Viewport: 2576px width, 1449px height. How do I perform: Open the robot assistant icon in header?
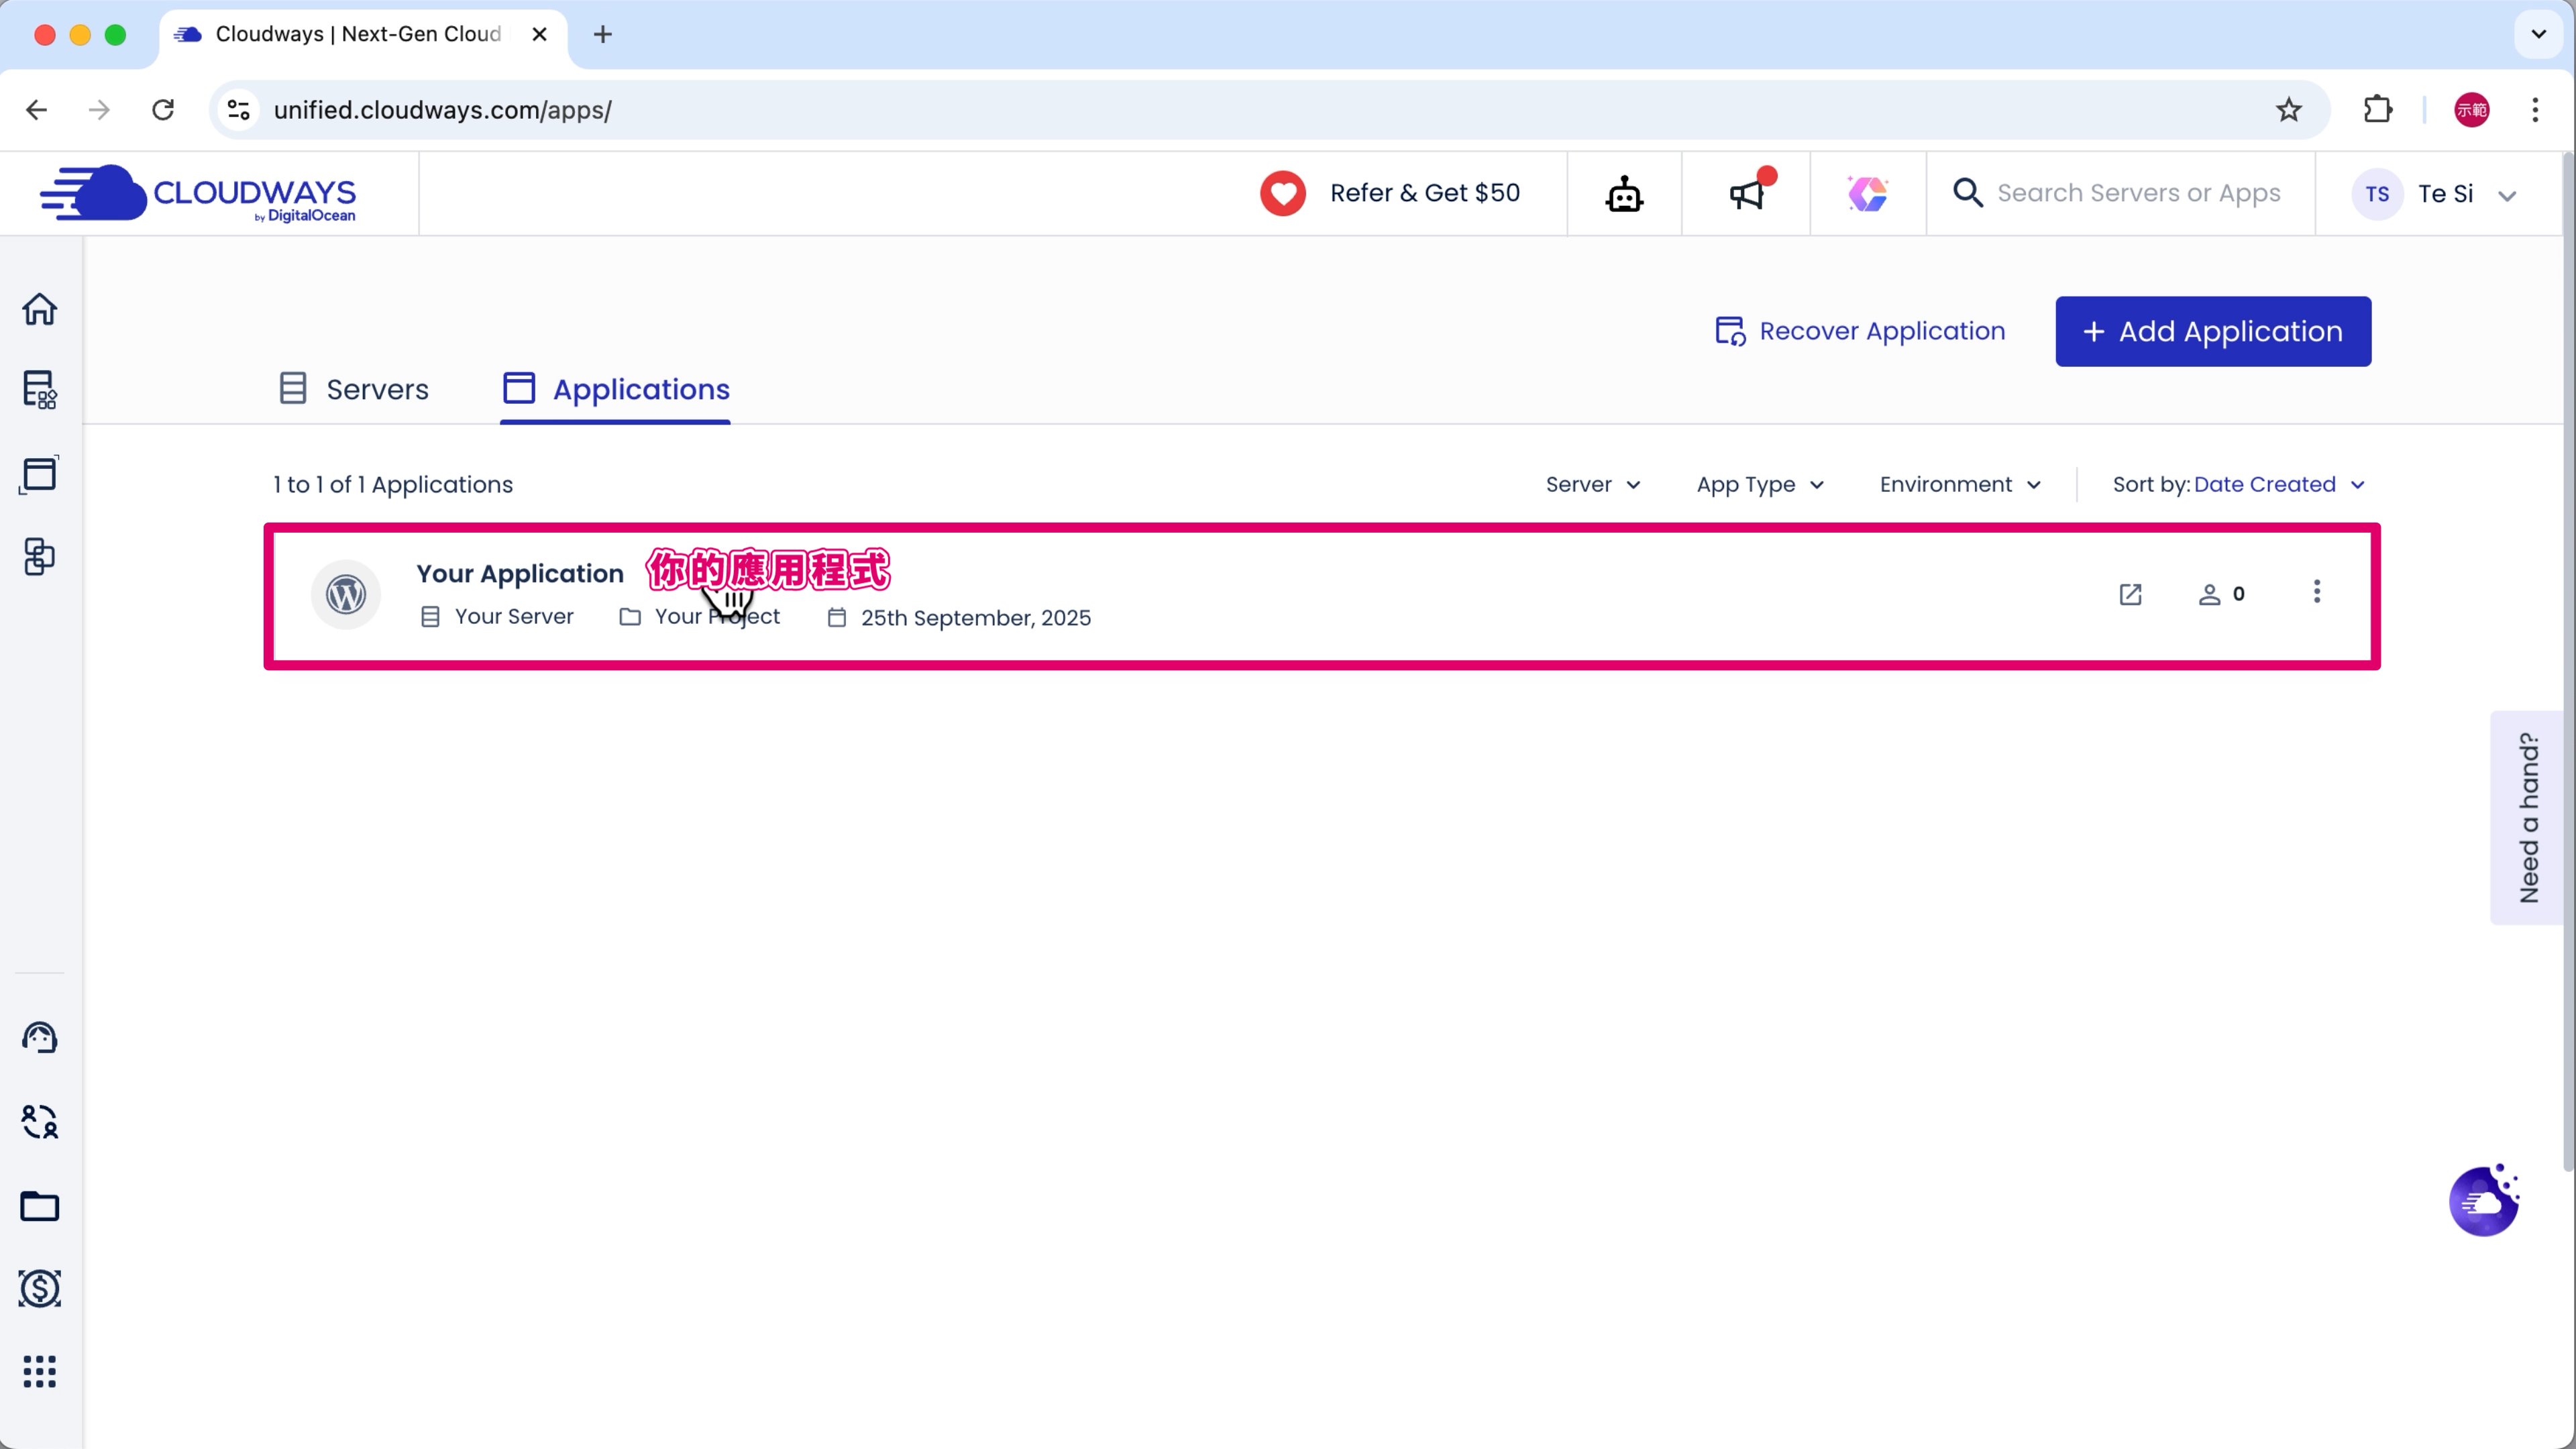point(1624,194)
